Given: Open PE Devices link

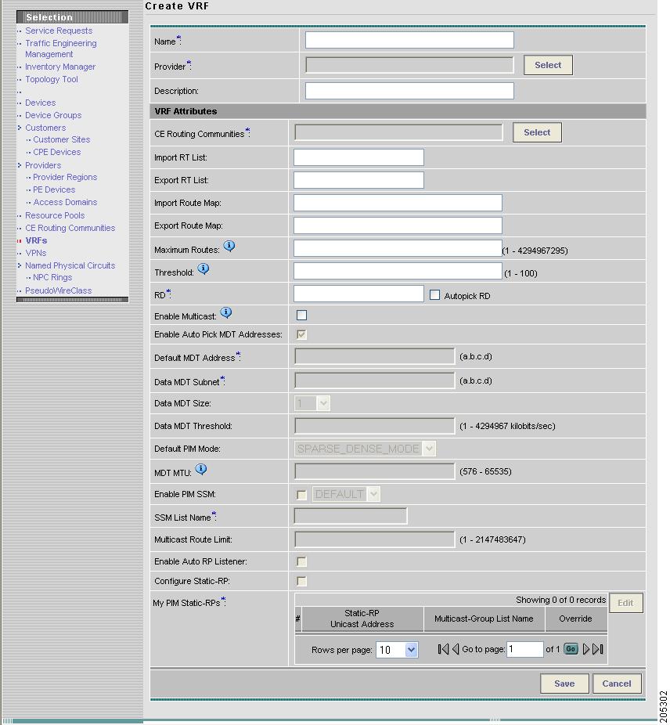Looking at the screenshot, I should pos(54,189).
